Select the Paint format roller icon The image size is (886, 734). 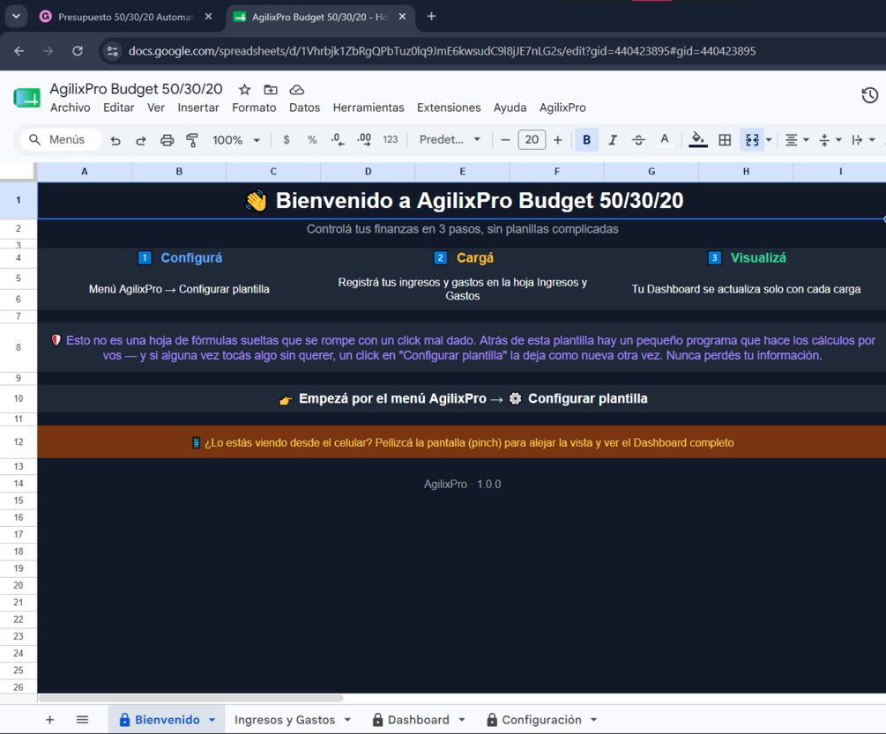point(192,140)
